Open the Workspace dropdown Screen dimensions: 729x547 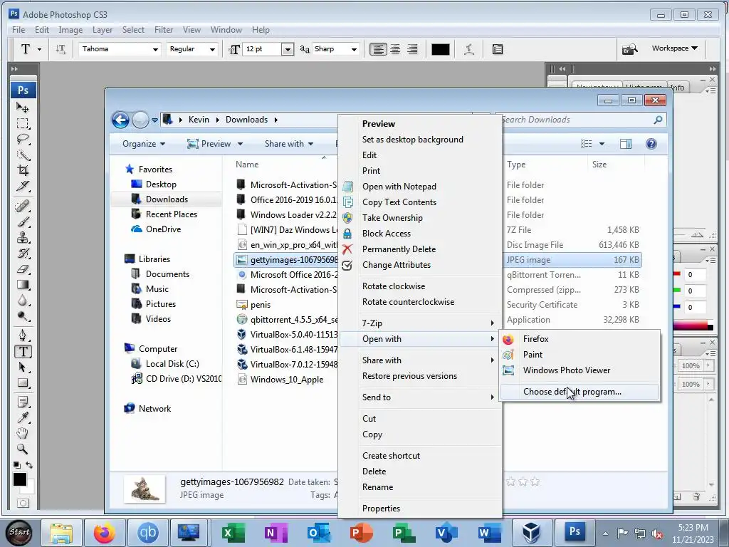[x=675, y=48]
